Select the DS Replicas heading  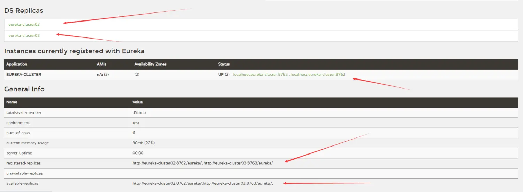coord(24,11)
